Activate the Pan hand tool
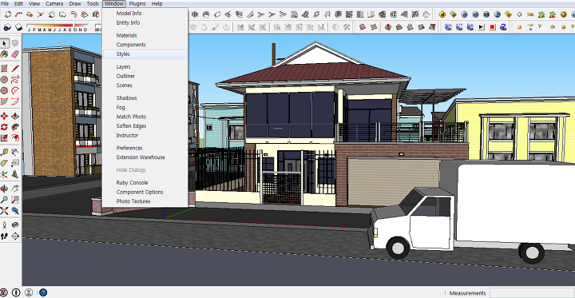575x298 pixels. click(x=15, y=189)
